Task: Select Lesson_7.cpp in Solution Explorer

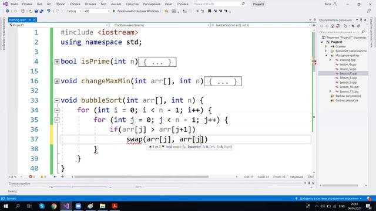Action: pos(348,73)
